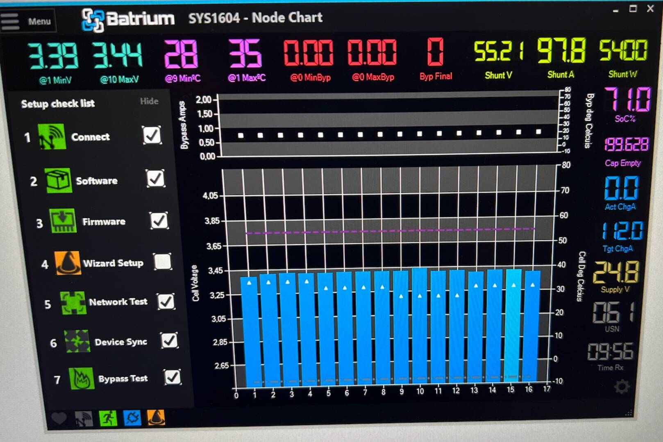The height and width of the screenshot is (442, 663).
Task: Click the Software package box icon
Action: (x=58, y=180)
